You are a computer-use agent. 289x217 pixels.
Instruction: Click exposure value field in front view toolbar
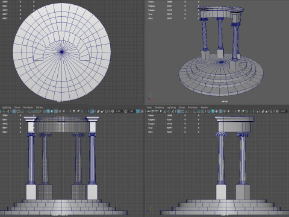pyautogui.click(x=119, y=112)
